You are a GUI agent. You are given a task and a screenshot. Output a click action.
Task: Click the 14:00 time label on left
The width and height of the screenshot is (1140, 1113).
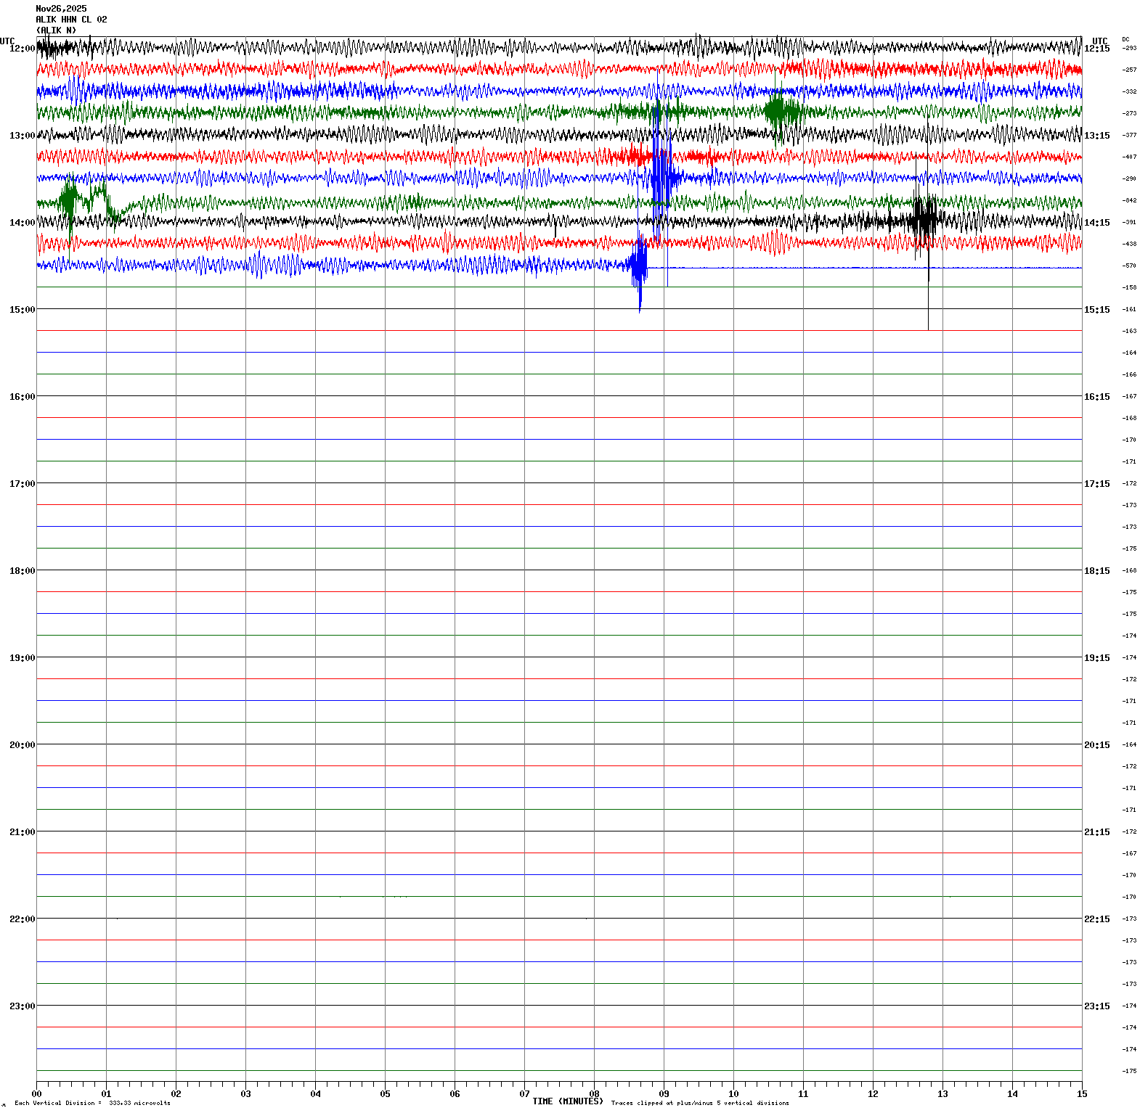[x=22, y=223]
